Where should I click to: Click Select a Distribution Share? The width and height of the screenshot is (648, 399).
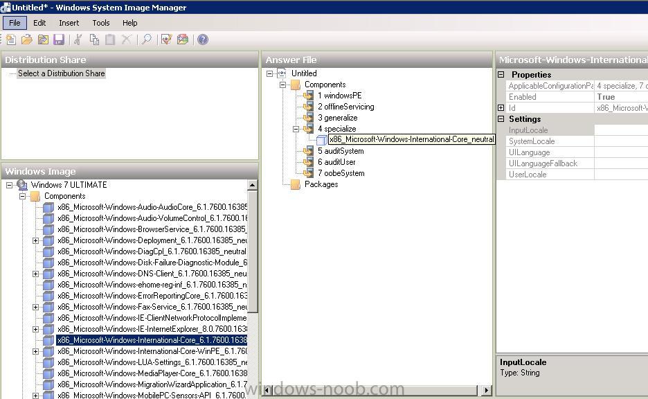(61, 73)
